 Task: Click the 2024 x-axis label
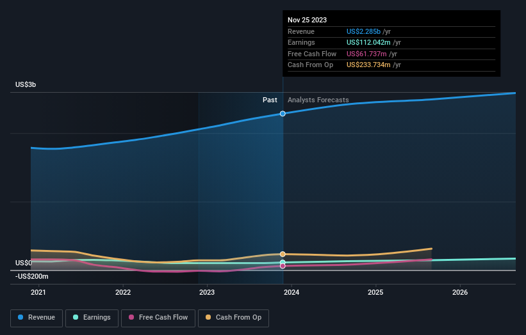click(x=292, y=292)
